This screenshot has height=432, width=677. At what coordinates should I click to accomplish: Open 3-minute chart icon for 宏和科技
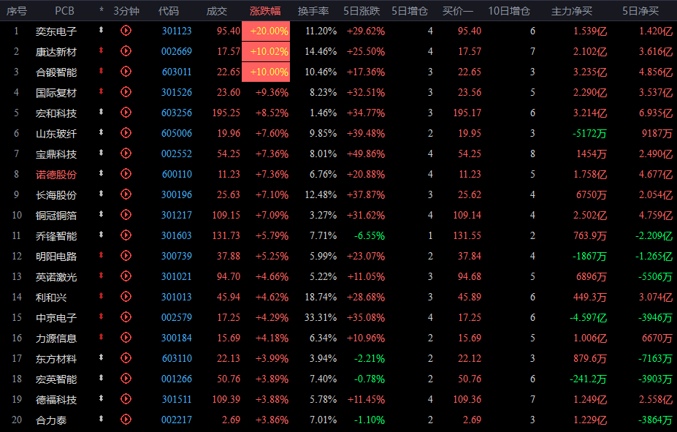click(x=126, y=113)
